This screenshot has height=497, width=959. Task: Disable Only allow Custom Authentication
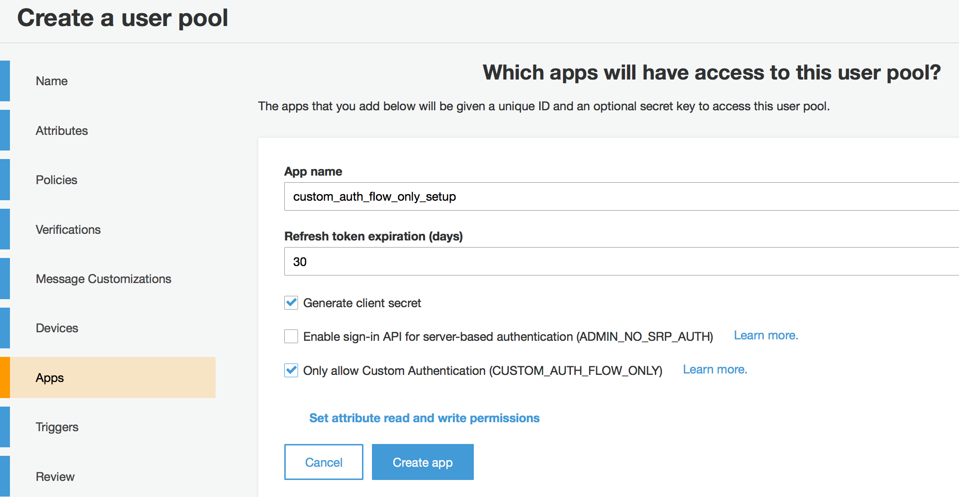pyautogui.click(x=291, y=371)
